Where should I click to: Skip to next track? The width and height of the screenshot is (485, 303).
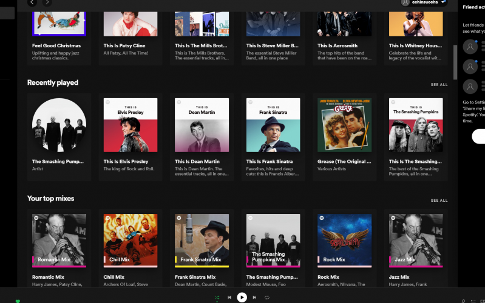click(x=254, y=298)
